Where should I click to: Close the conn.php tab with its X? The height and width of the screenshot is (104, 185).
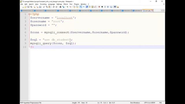point(152,11)
